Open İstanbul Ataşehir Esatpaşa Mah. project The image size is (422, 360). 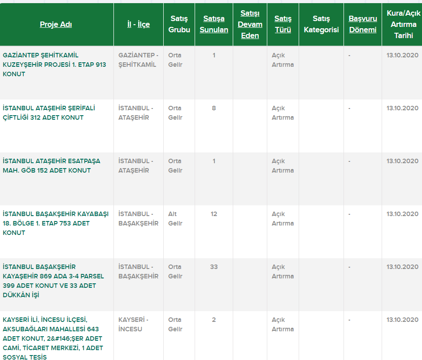pyautogui.click(x=52, y=166)
